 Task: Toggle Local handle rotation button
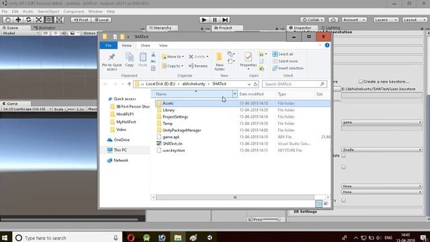101,19
